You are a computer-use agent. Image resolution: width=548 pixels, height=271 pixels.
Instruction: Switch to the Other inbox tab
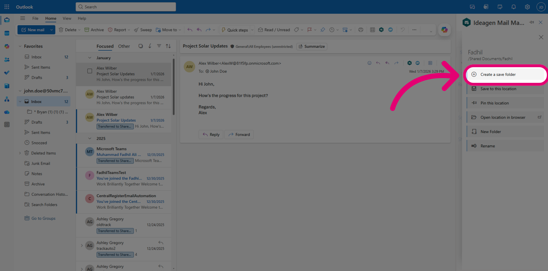[124, 46]
